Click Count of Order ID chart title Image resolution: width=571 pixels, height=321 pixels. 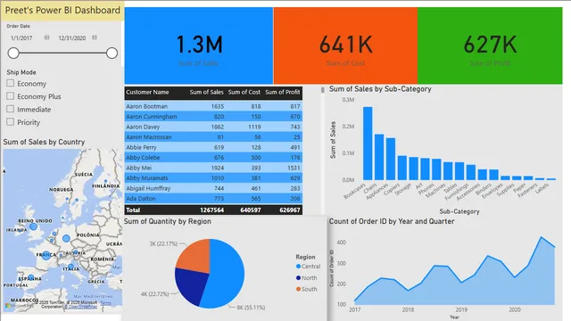392,221
